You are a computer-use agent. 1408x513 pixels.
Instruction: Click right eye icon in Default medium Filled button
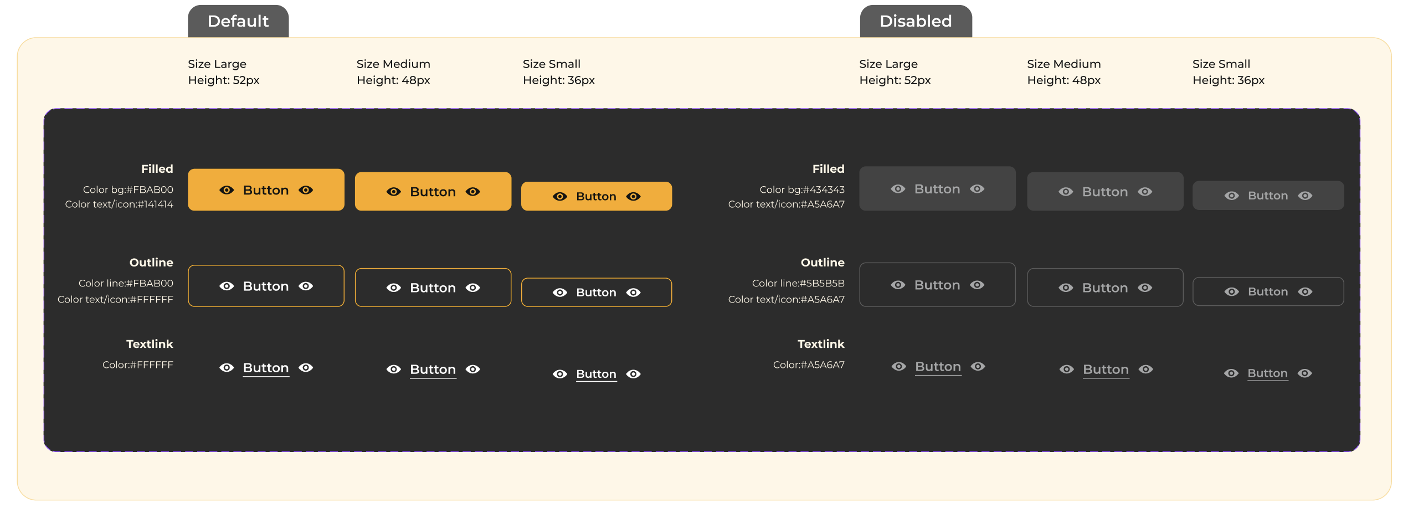[x=472, y=192]
